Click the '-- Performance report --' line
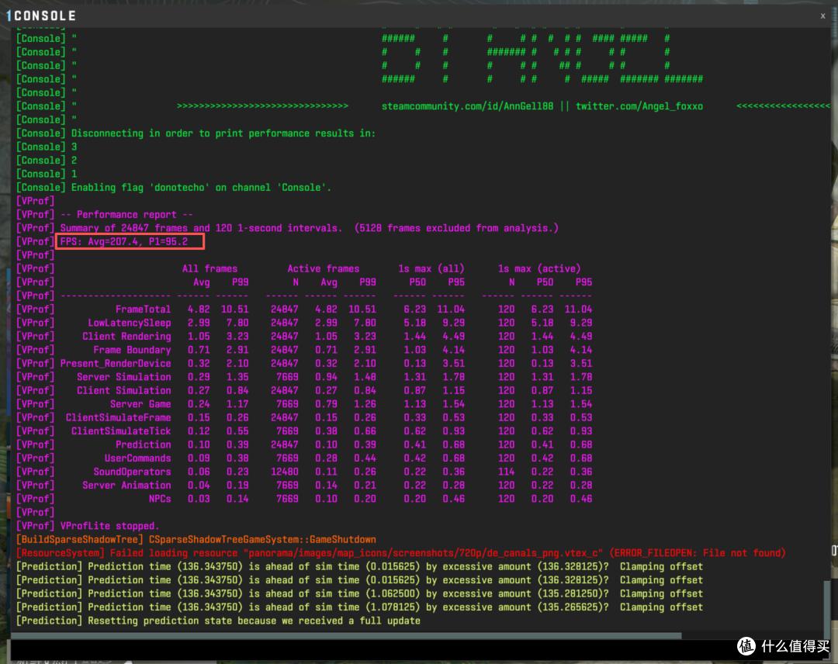Viewport: 838px width, 664px height. tap(126, 215)
